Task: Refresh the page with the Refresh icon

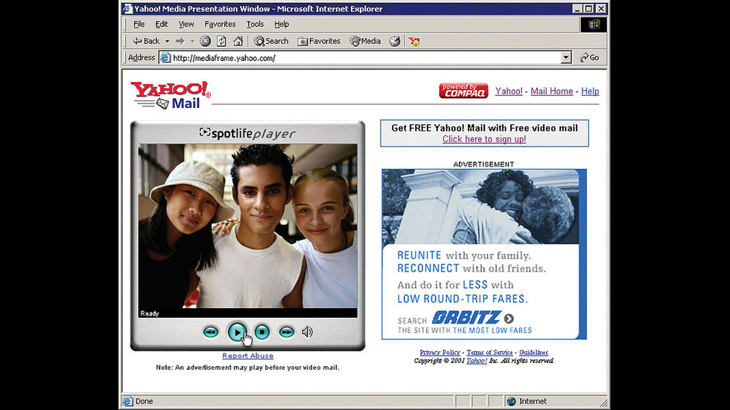Action: pos(221,42)
